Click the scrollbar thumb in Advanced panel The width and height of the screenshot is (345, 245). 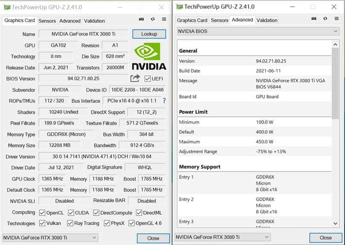(x=335, y=83)
